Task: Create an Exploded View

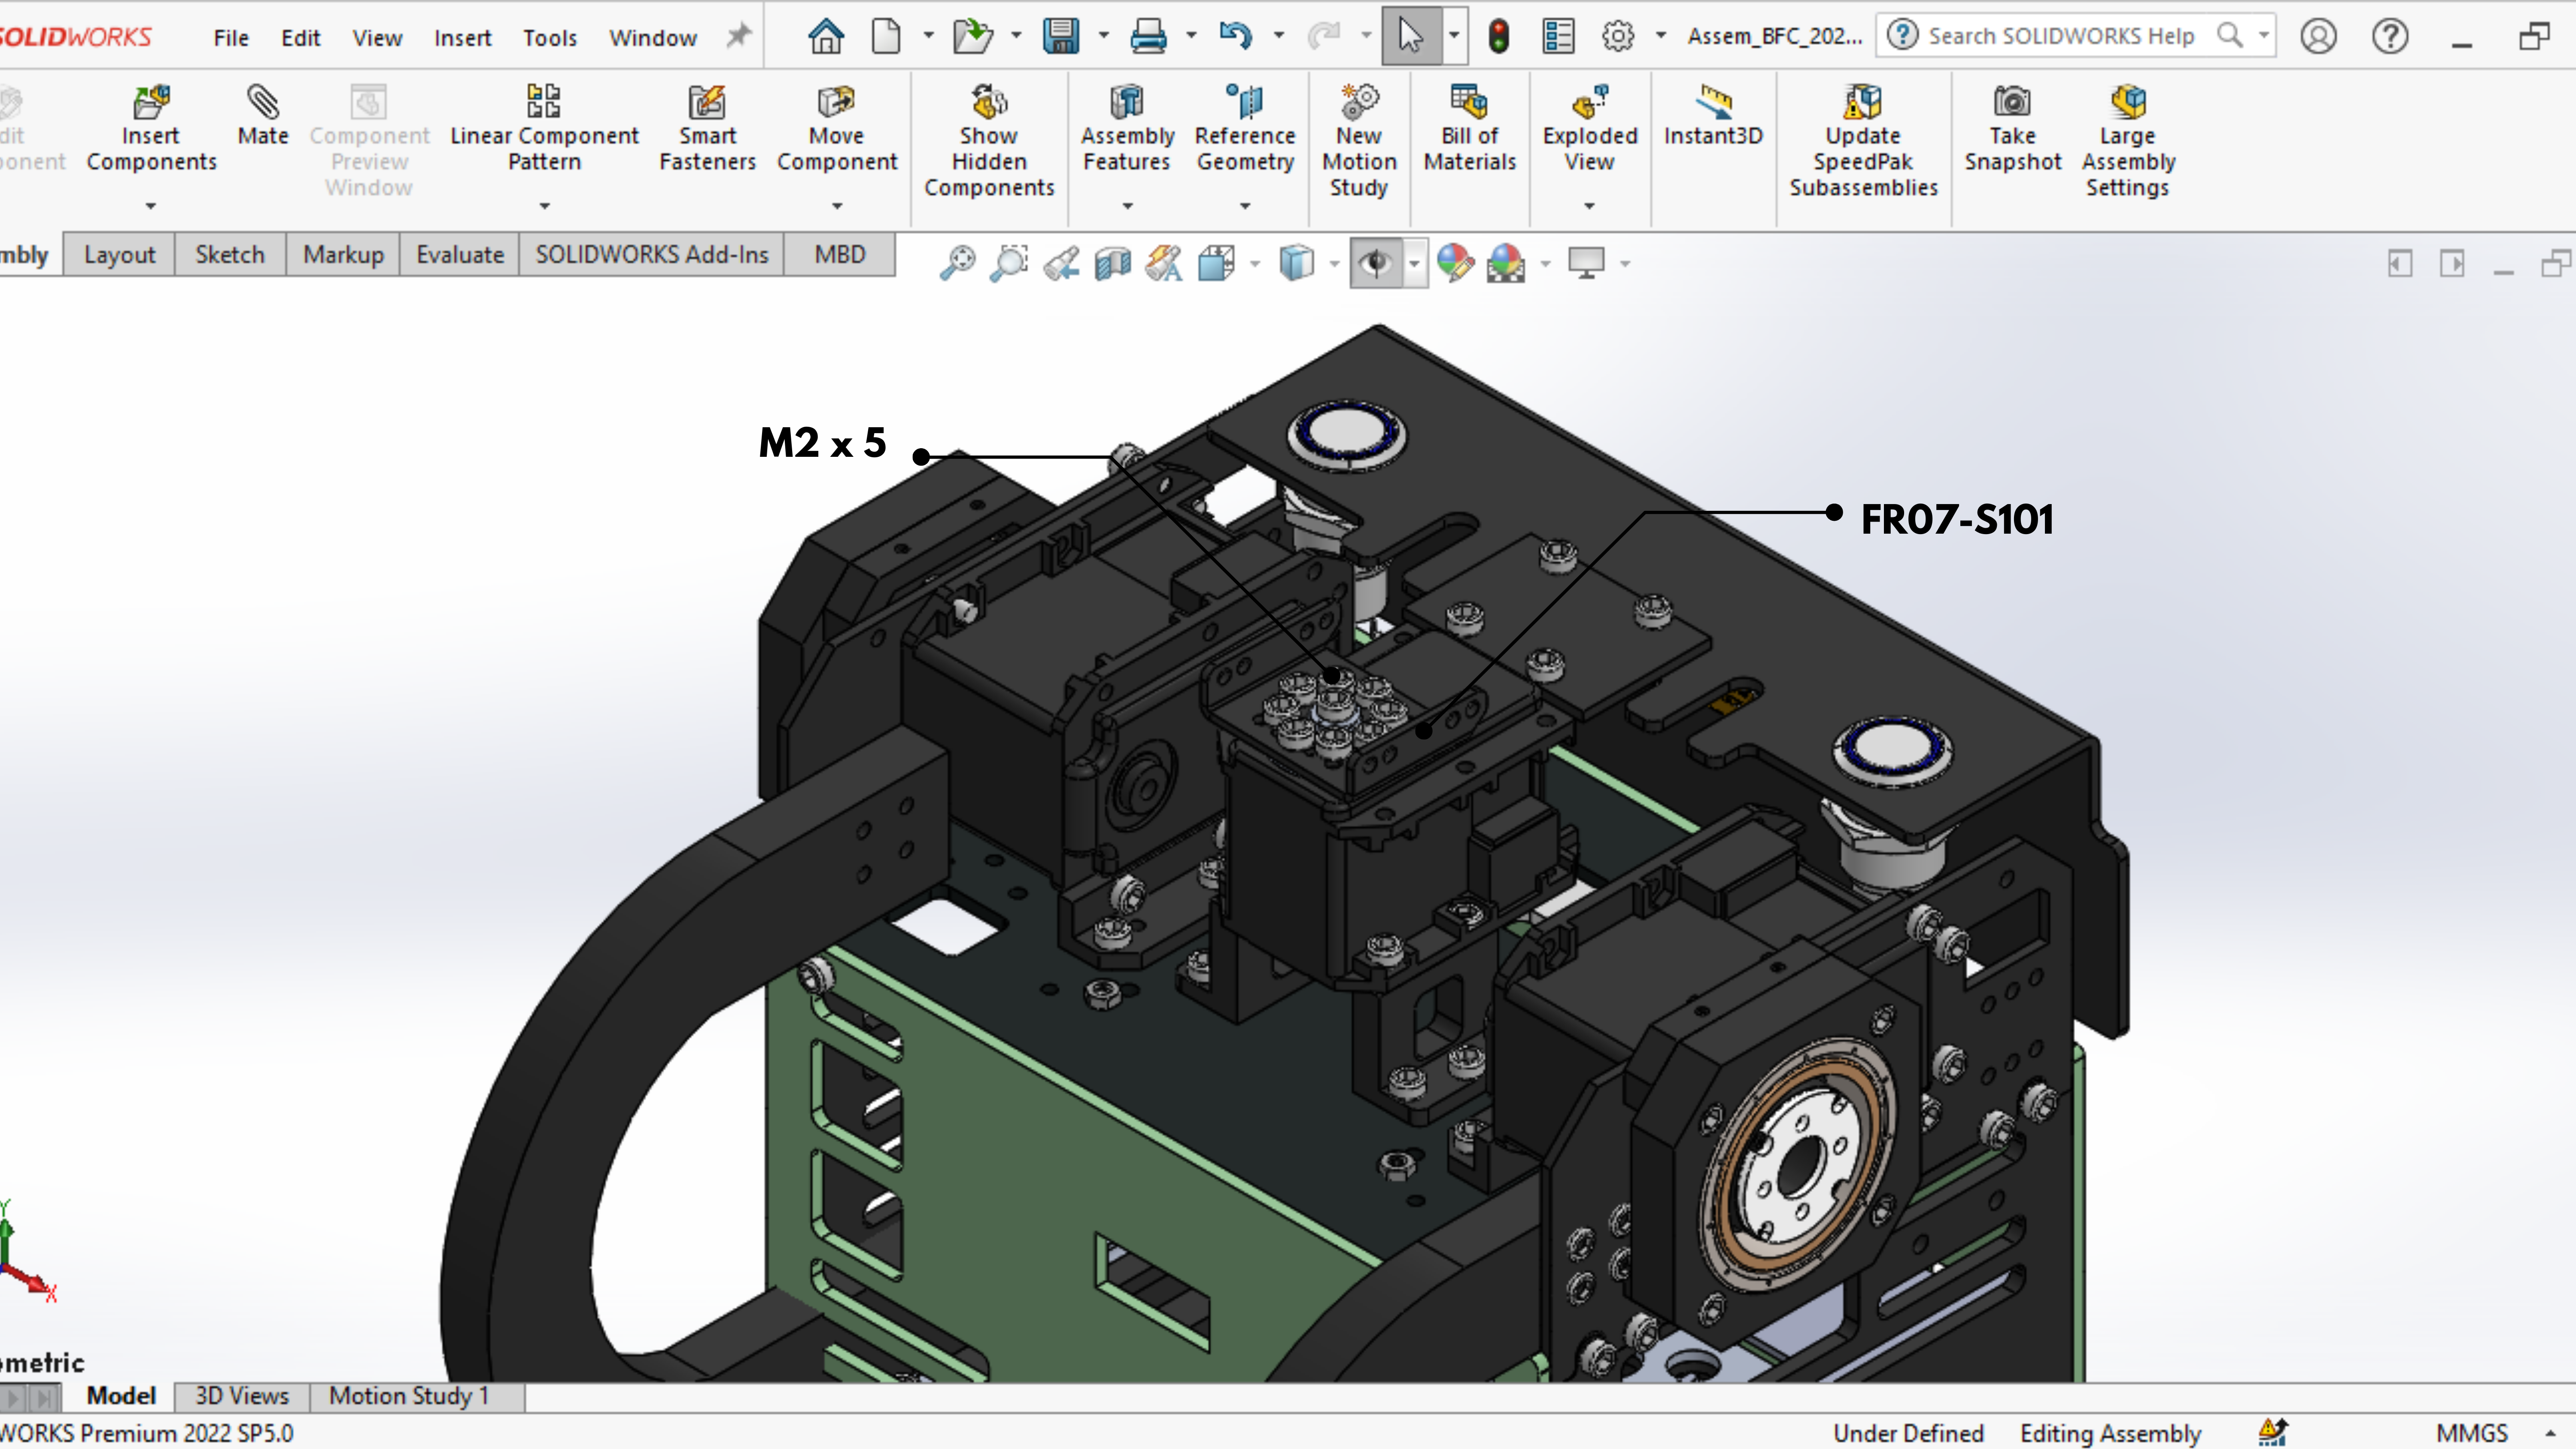Action: [x=1590, y=101]
